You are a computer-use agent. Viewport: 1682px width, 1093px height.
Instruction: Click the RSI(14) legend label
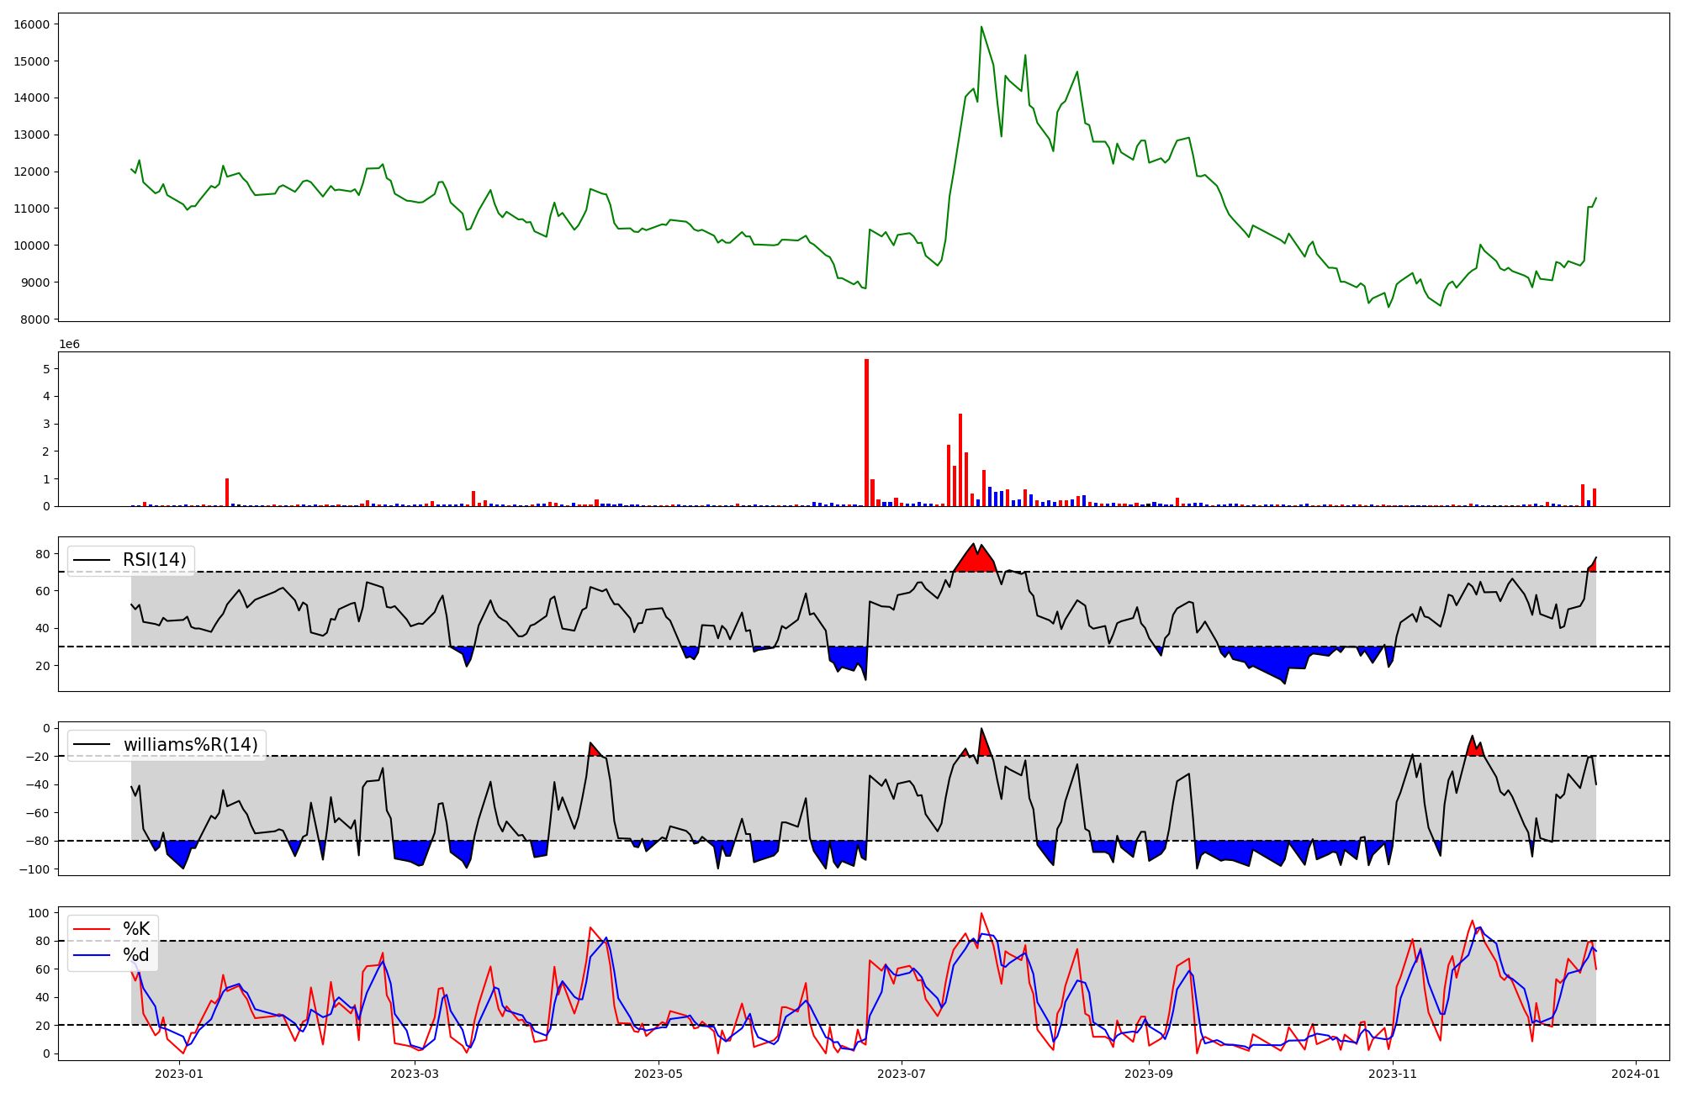[x=154, y=560]
